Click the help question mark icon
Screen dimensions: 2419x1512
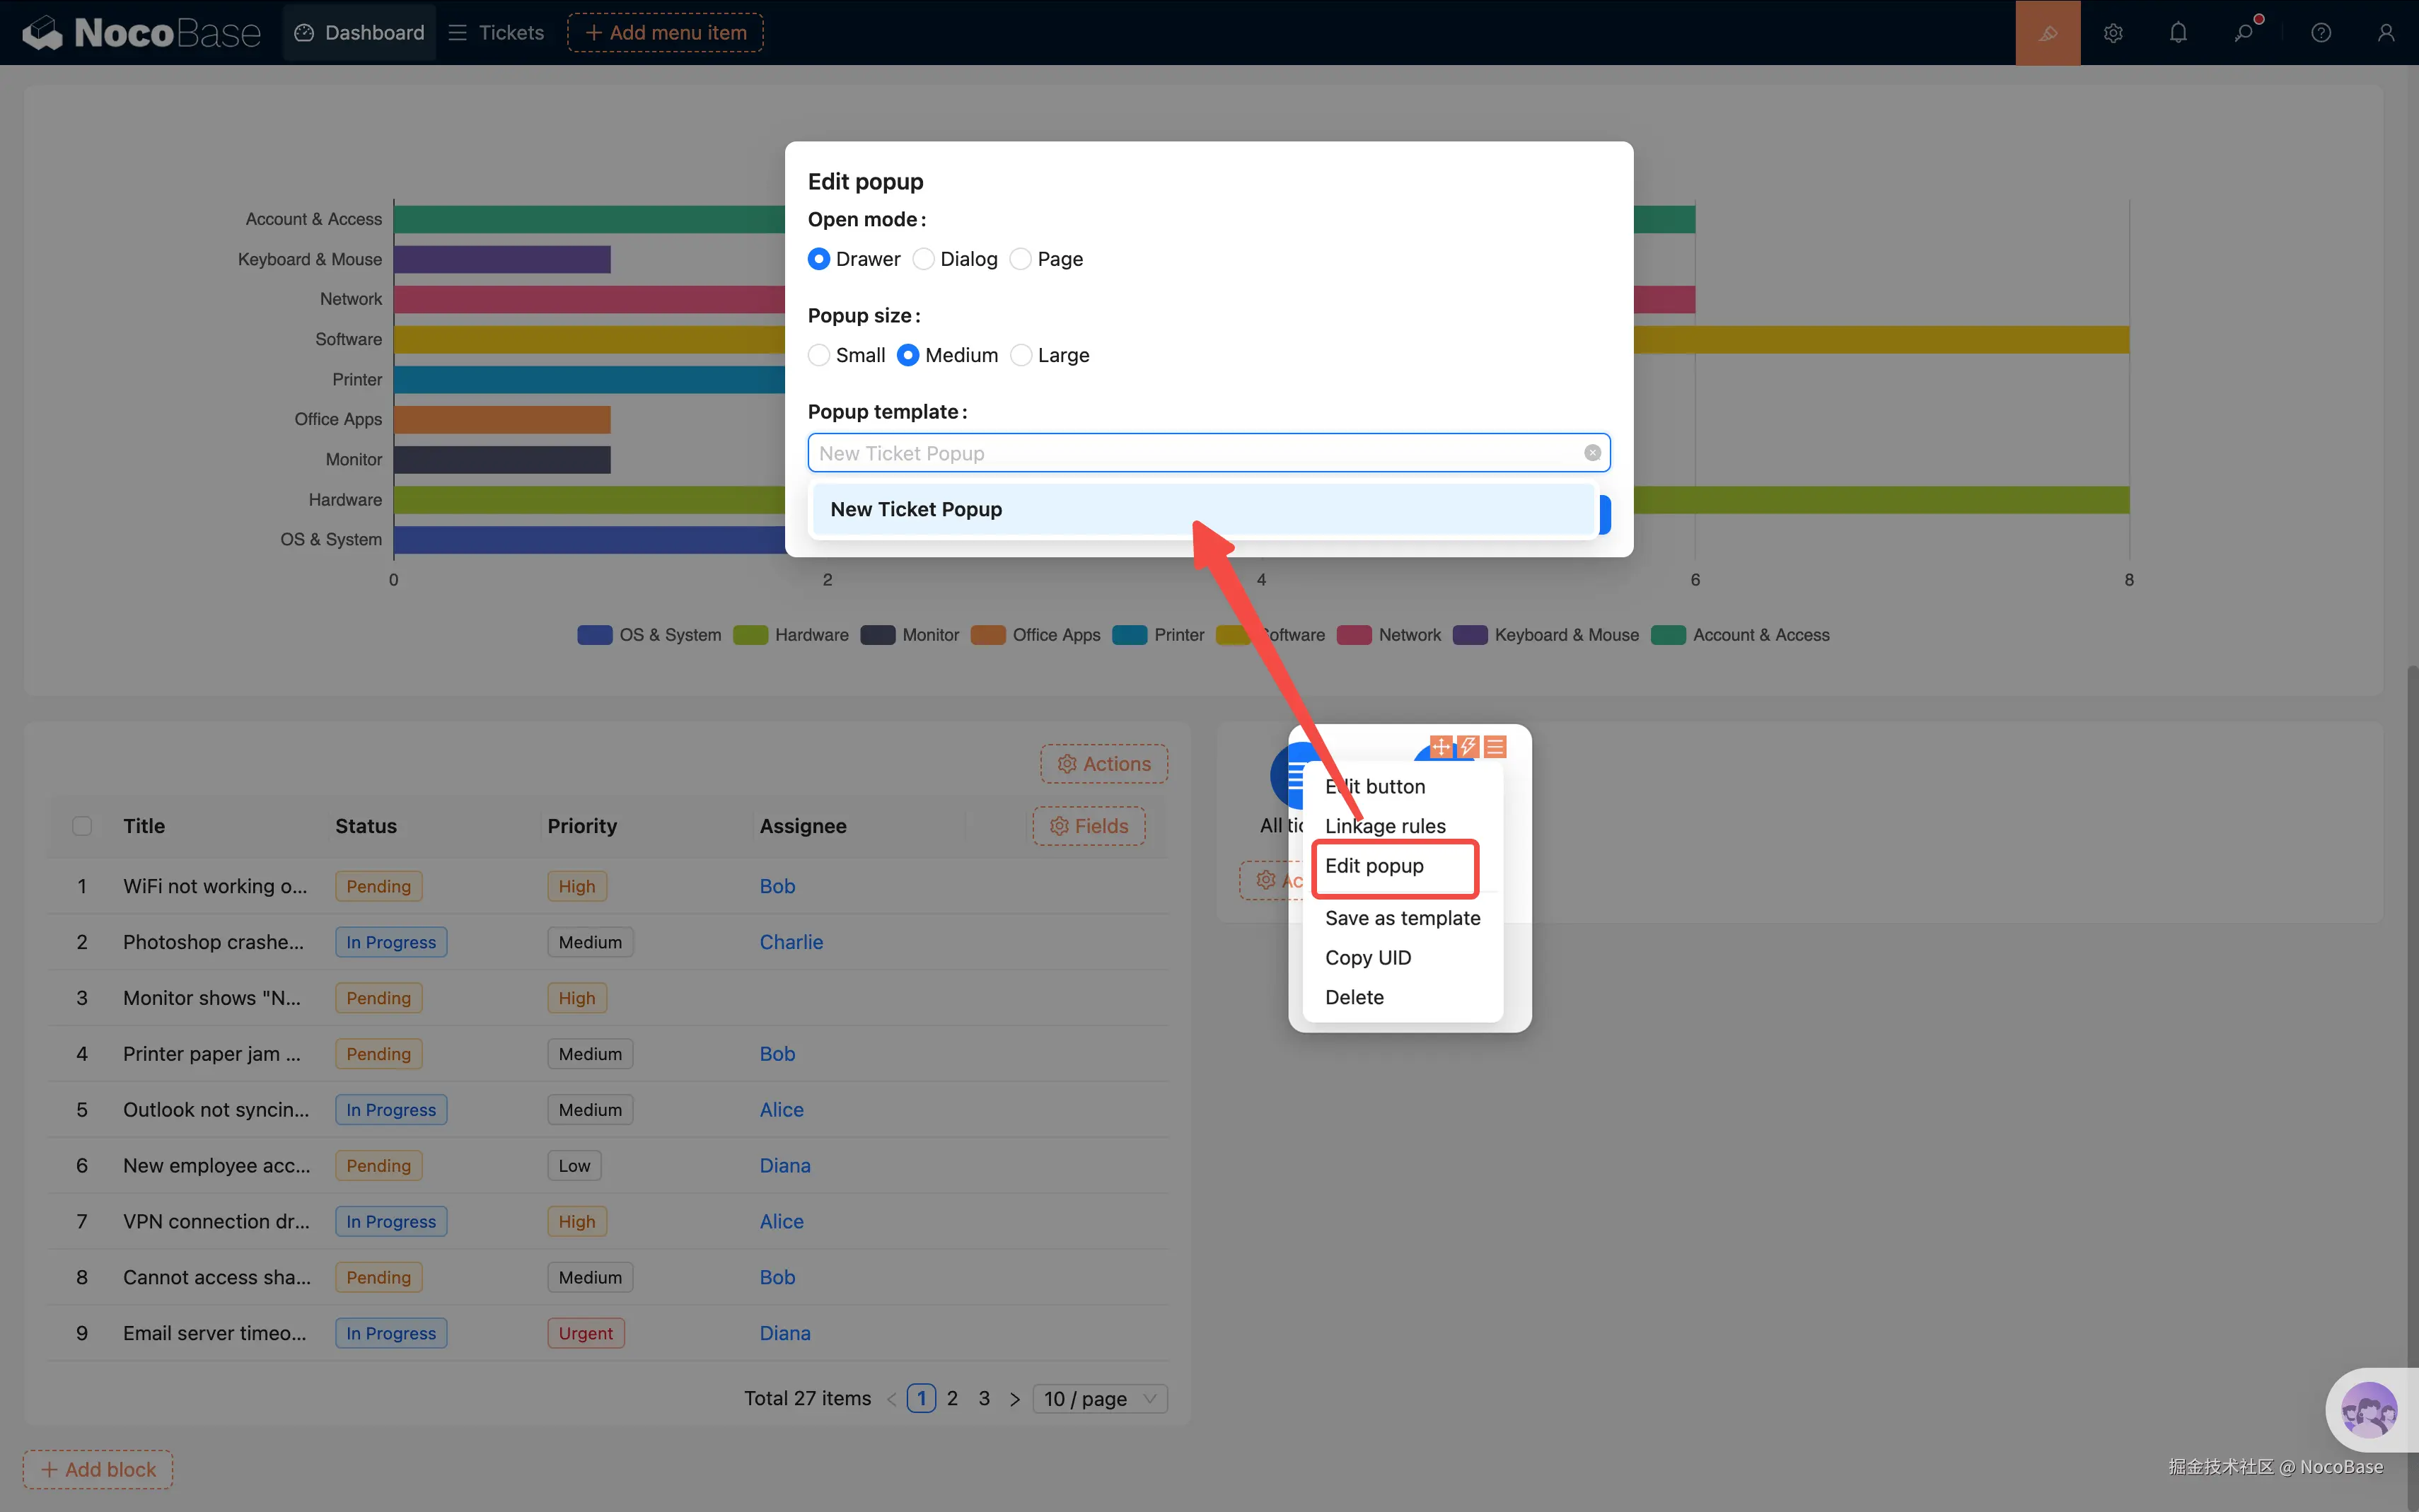pos(2321,33)
